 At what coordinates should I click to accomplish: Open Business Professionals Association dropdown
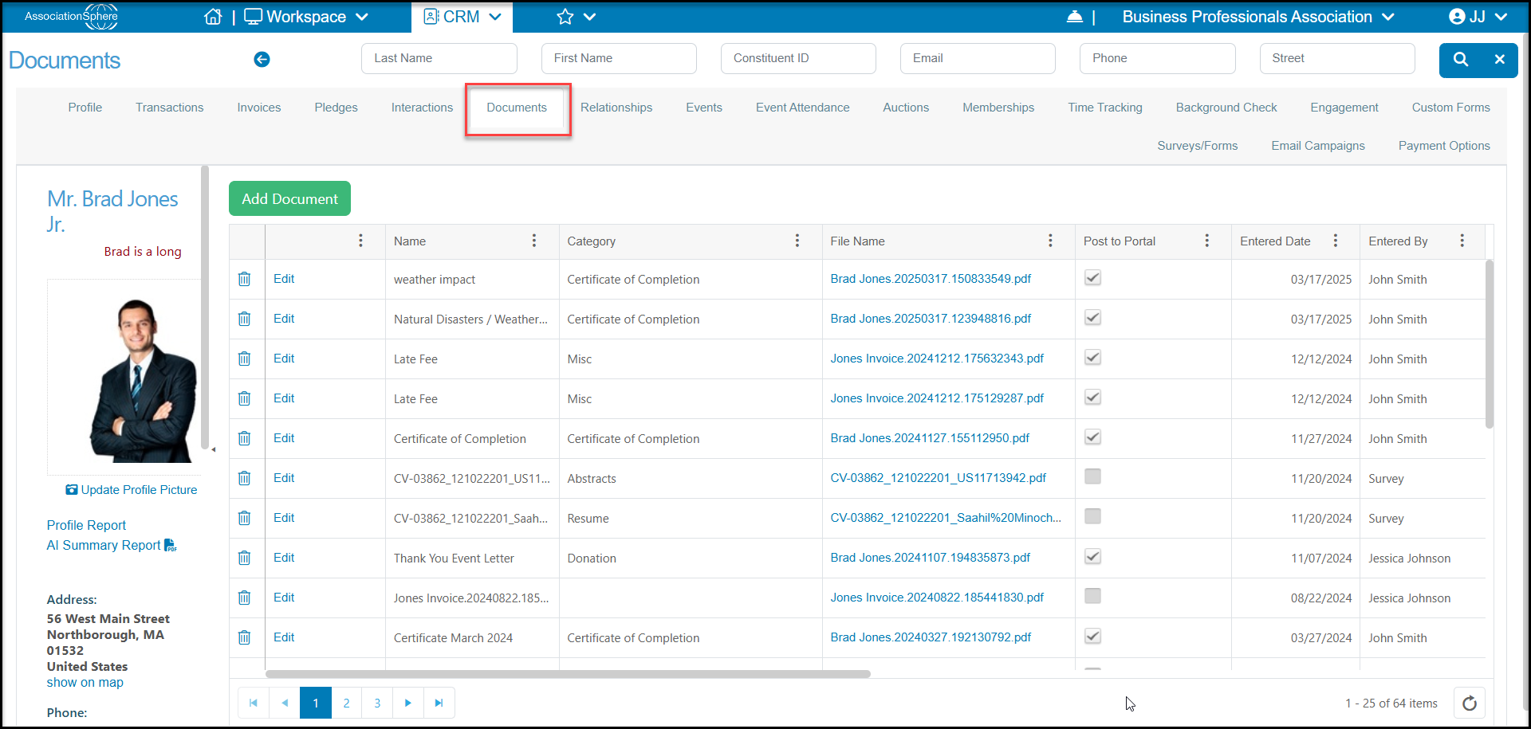pos(1258,17)
